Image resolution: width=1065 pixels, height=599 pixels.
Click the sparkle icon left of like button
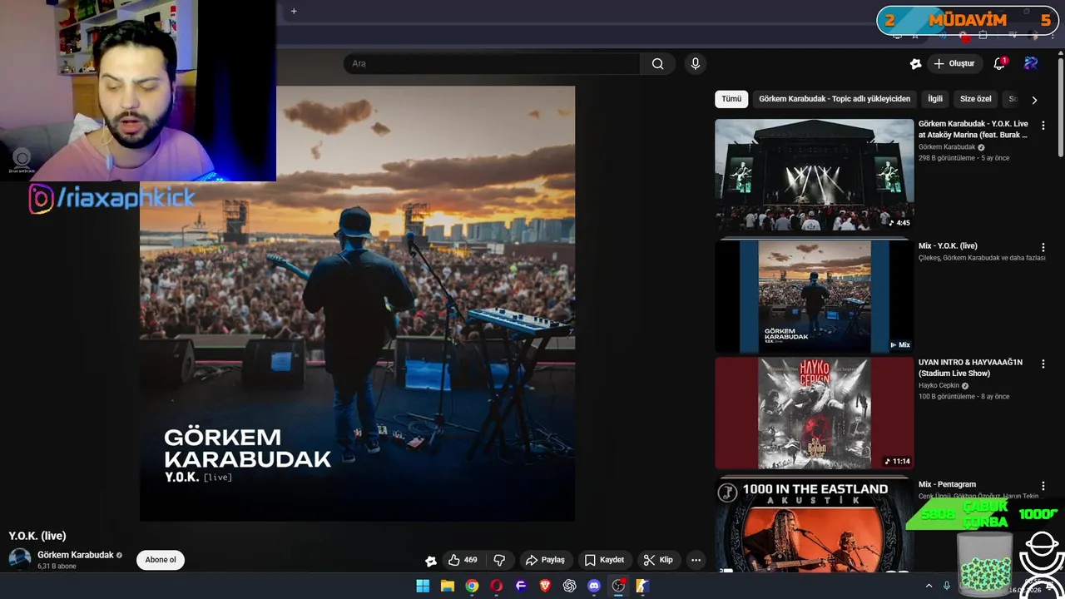coord(430,561)
